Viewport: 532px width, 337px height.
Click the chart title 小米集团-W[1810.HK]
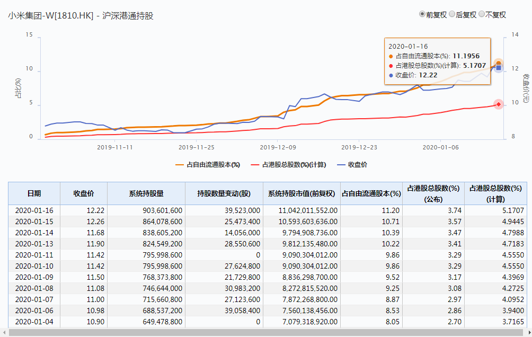pos(51,15)
